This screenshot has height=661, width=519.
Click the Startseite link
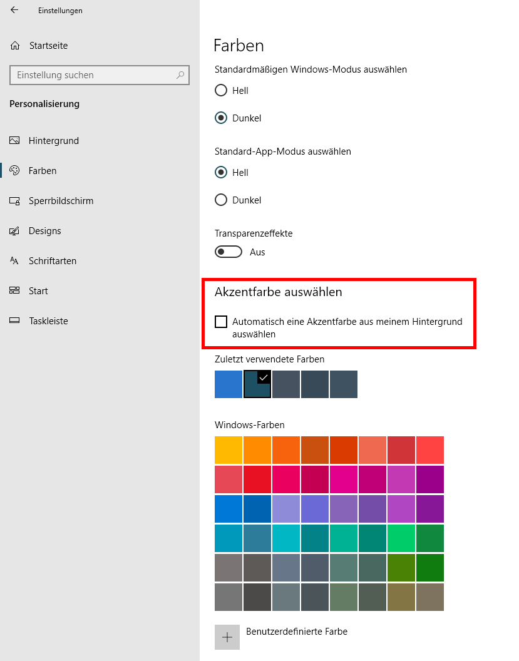[x=48, y=46]
